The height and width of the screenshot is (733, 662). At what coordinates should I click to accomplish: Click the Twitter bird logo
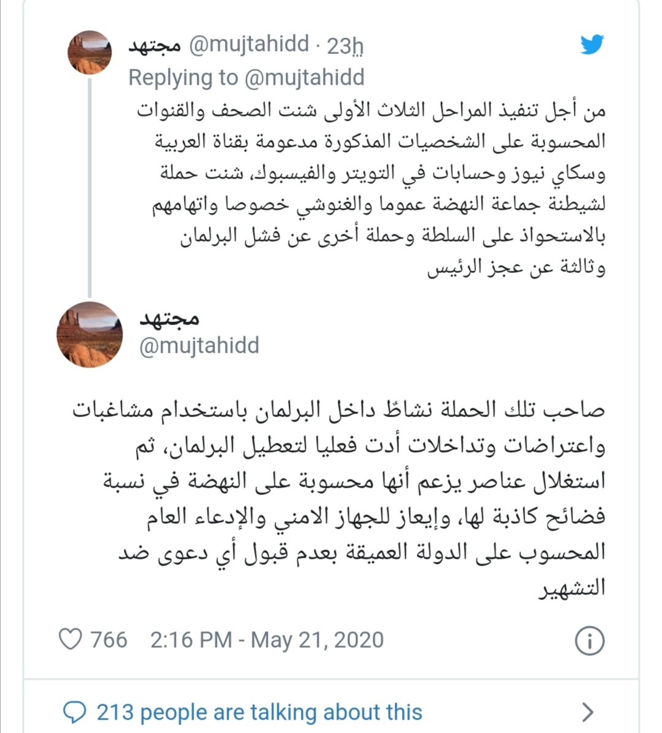pos(592,44)
